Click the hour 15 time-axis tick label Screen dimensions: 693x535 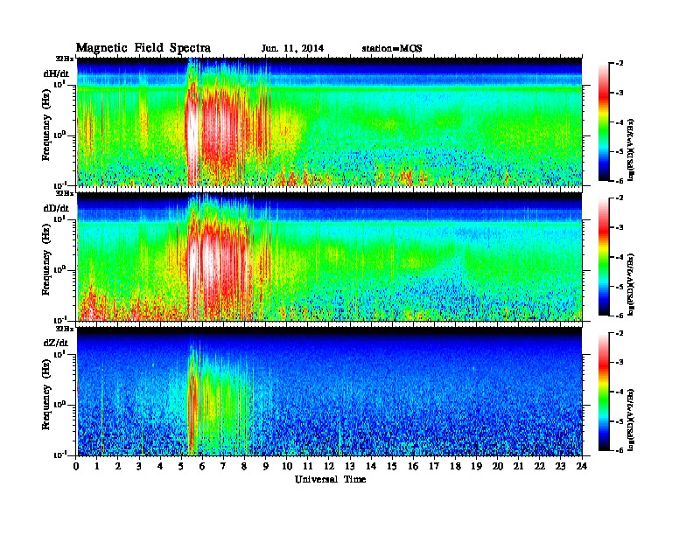(x=392, y=466)
